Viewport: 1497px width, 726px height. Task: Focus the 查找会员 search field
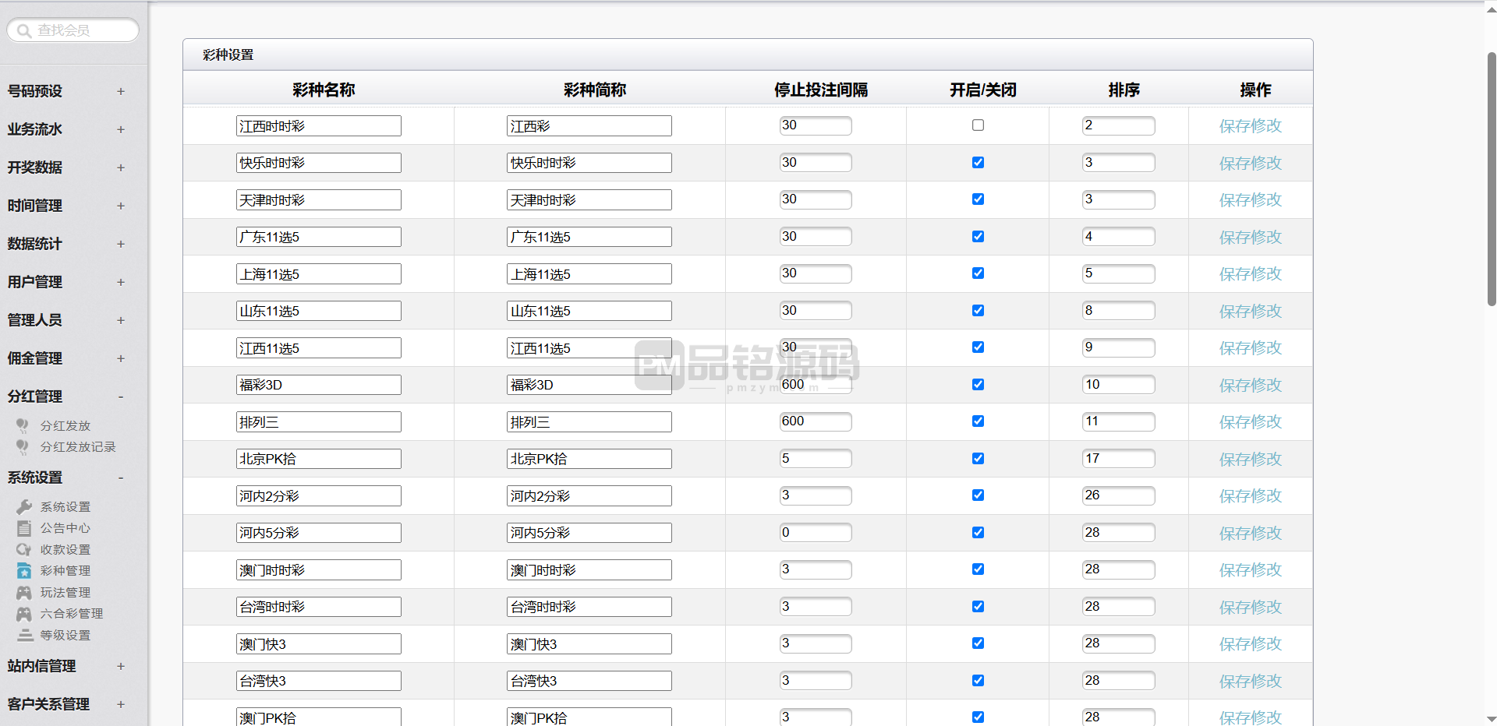tap(73, 30)
